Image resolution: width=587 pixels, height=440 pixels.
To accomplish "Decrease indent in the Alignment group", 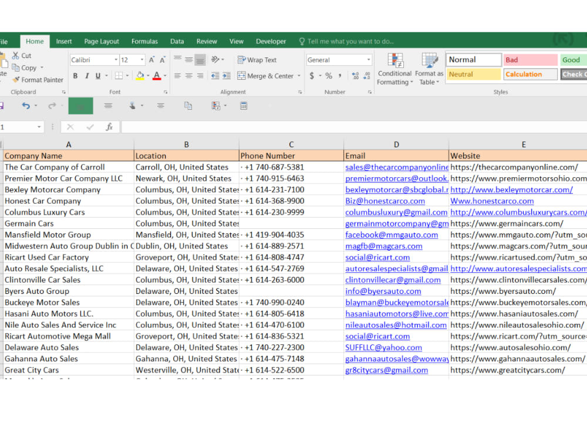I will tap(215, 76).
